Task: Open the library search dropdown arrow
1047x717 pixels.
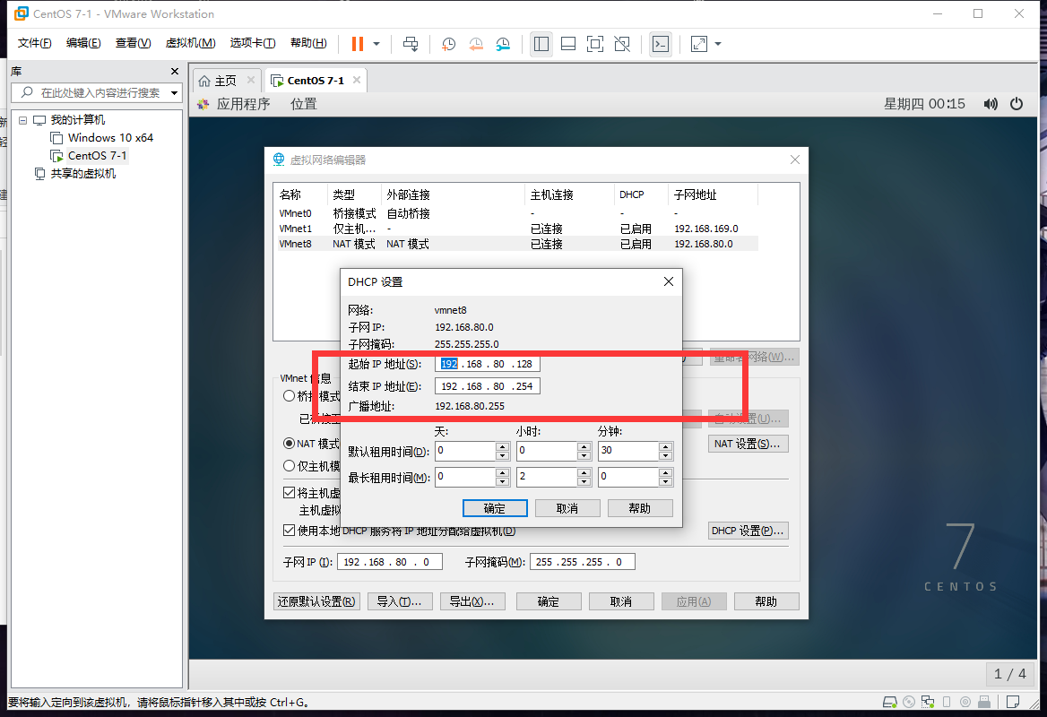Action: [174, 93]
